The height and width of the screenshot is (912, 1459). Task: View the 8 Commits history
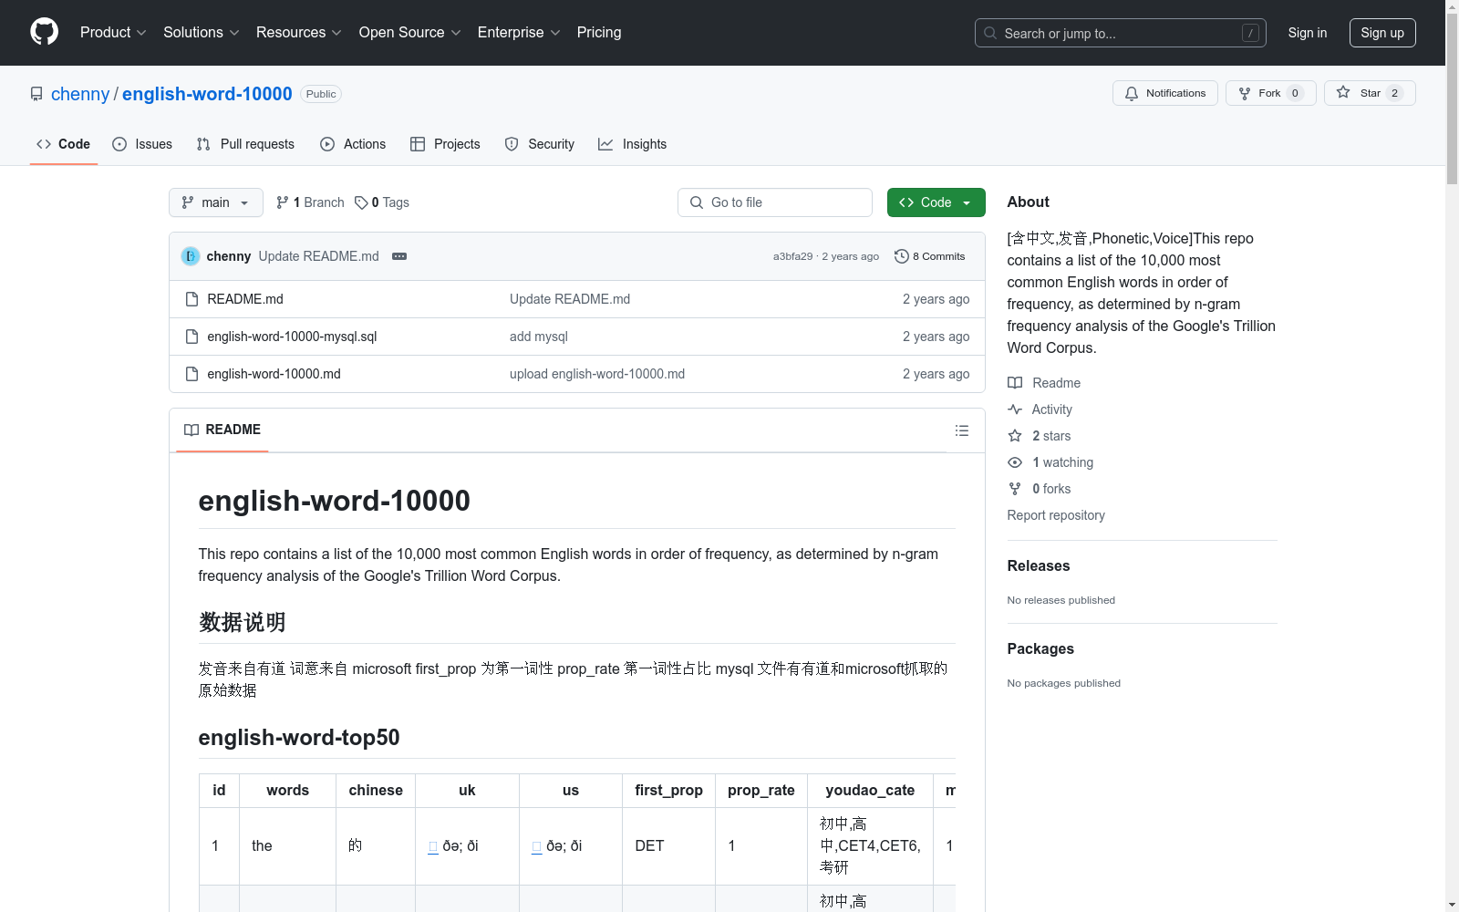click(930, 256)
